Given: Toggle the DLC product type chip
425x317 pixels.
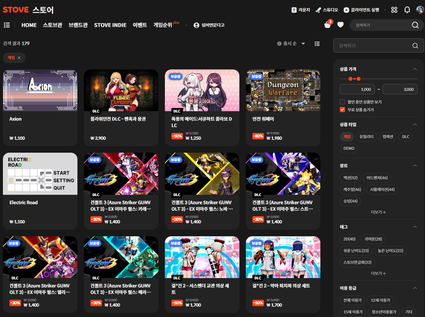Looking at the screenshot, I should tap(406, 136).
